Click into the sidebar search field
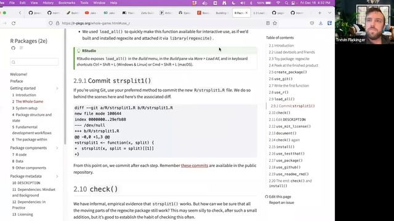Screen dimensions: 394x221 point(34,62)
